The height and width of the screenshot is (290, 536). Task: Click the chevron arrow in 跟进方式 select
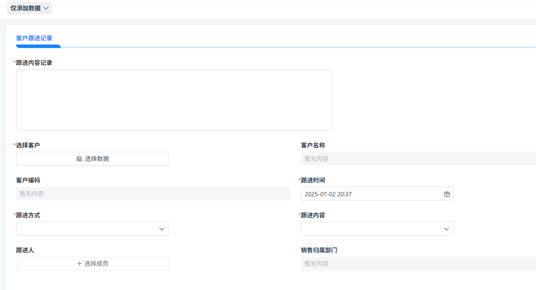click(x=162, y=229)
